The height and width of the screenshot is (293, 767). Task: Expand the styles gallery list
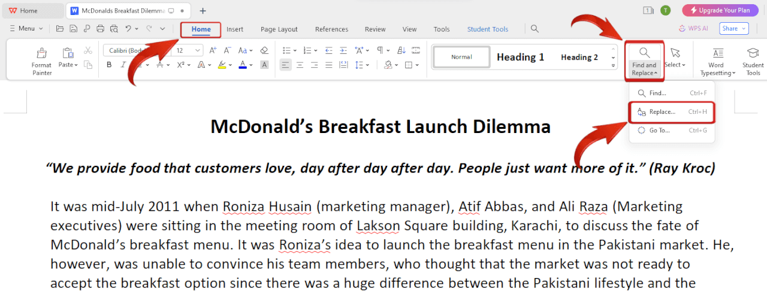[613, 65]
